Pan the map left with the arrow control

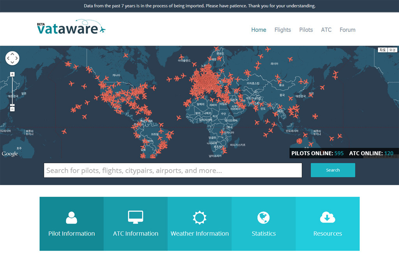point(8,58)
